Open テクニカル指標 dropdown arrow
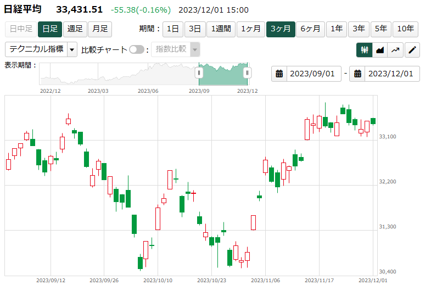 pyautogui.click(x=72, y=49)
